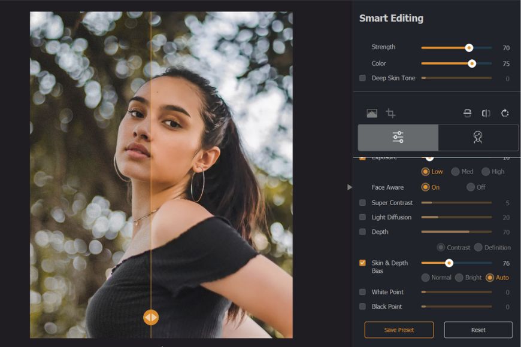Select the Auto bias radio option
521x347 pixels.
pos(489,278)
